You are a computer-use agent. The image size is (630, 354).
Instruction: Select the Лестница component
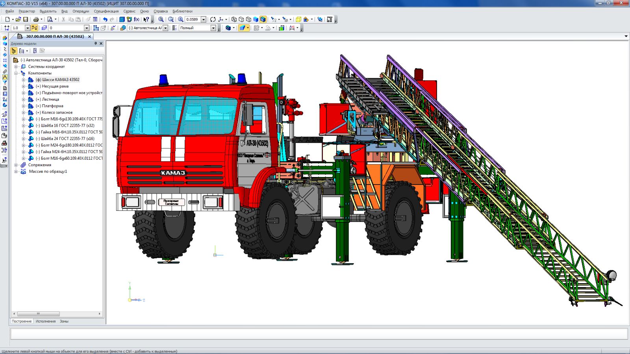[50, 100]
